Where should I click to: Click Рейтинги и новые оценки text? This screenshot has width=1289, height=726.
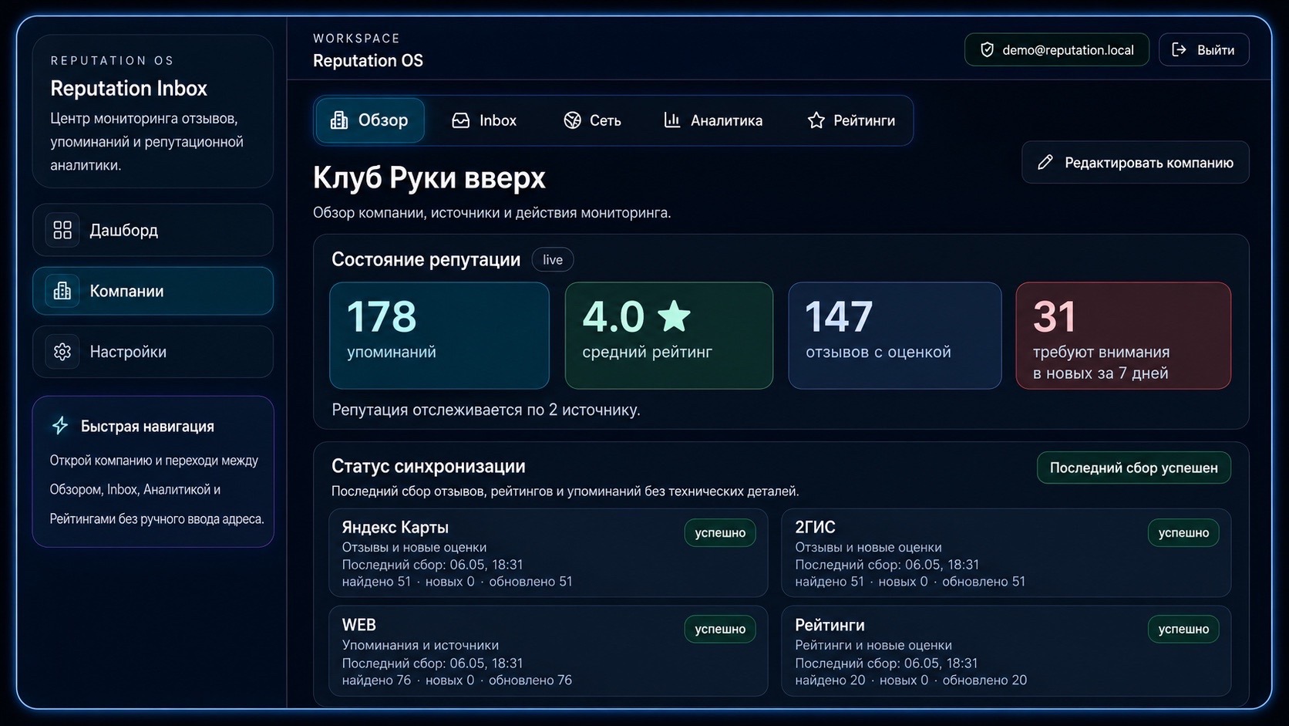coord(873,645)
